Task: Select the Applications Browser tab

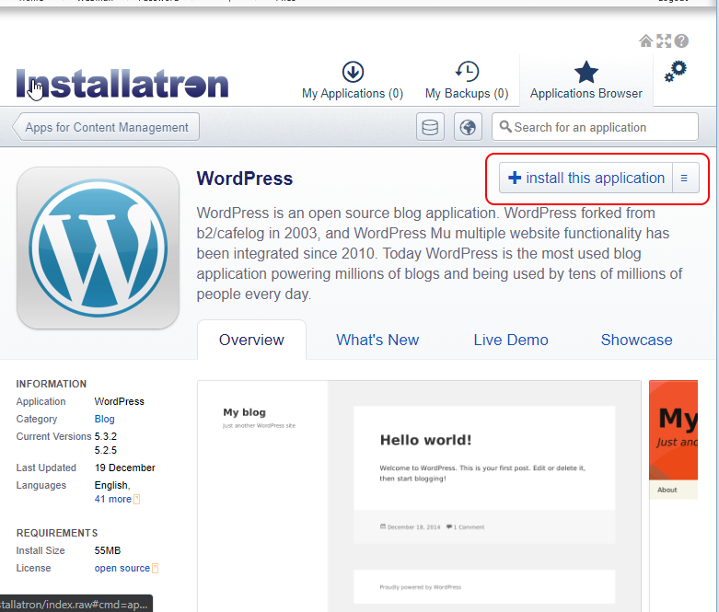Action: (x=586, y=81)
